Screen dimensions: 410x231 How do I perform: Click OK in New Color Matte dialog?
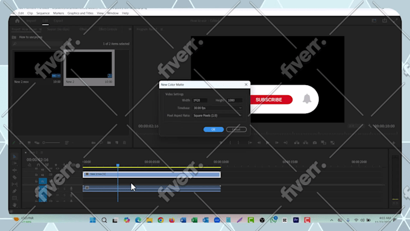click(x=213, y=130)
